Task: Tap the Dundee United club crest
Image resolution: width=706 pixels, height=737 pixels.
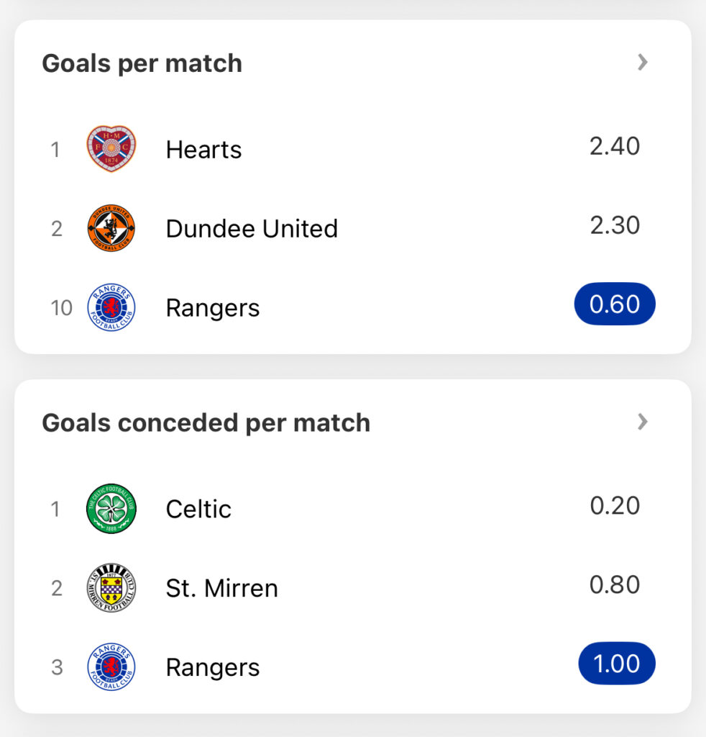Action: [111, 228]
